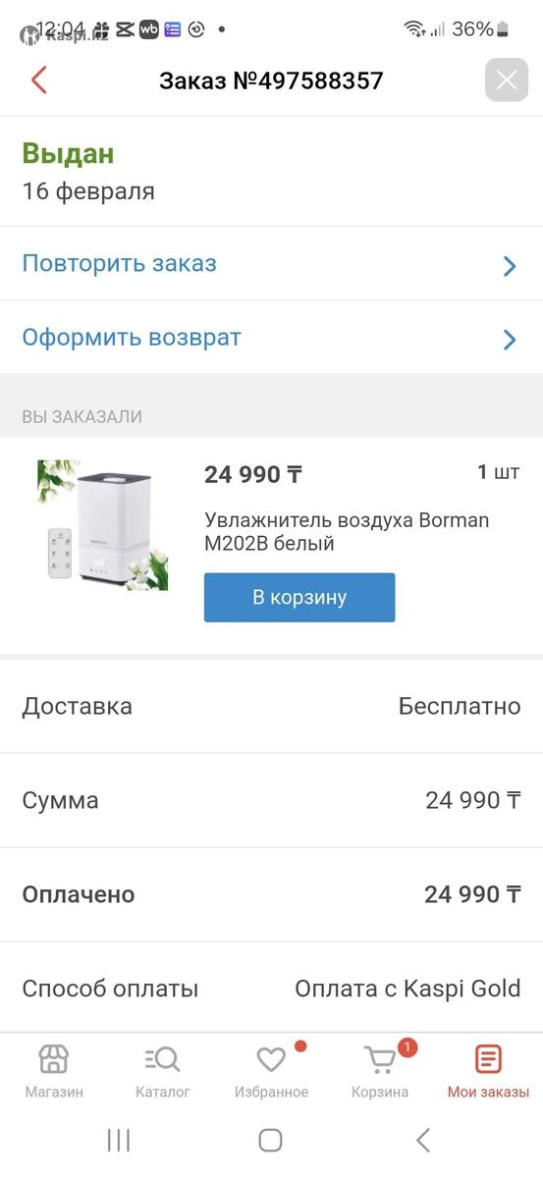Expand the Повторить заказ chevron

point(510,266)
